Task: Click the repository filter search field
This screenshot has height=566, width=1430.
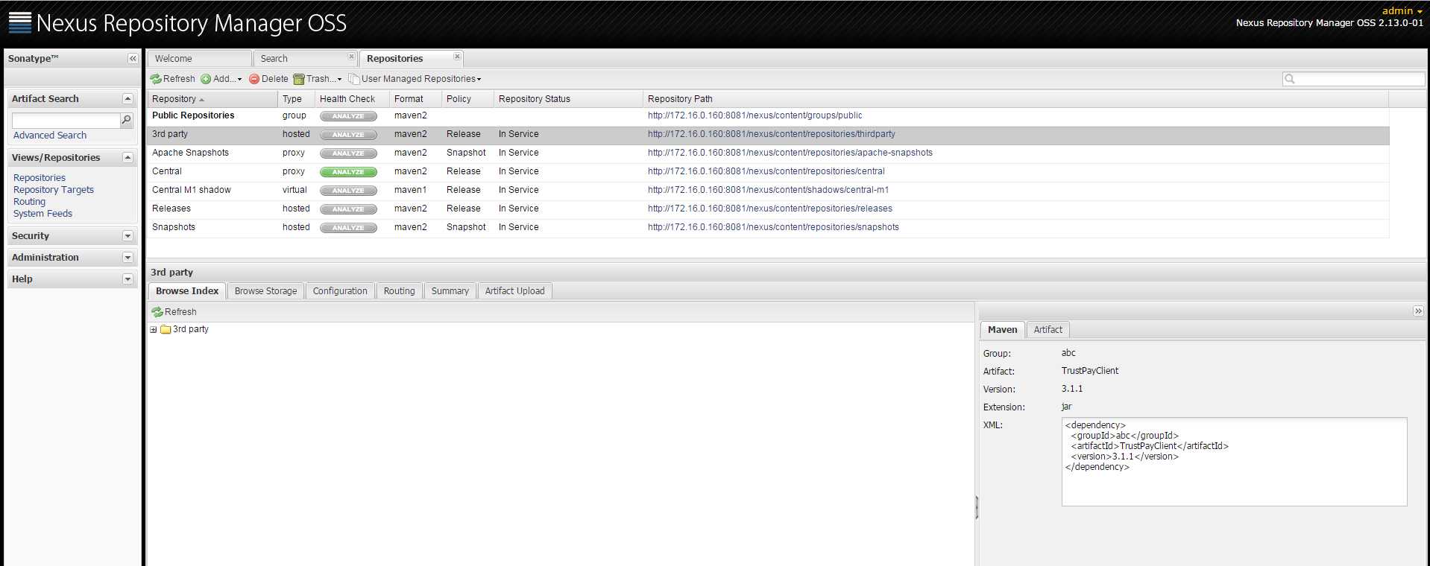Action: 1353,79
